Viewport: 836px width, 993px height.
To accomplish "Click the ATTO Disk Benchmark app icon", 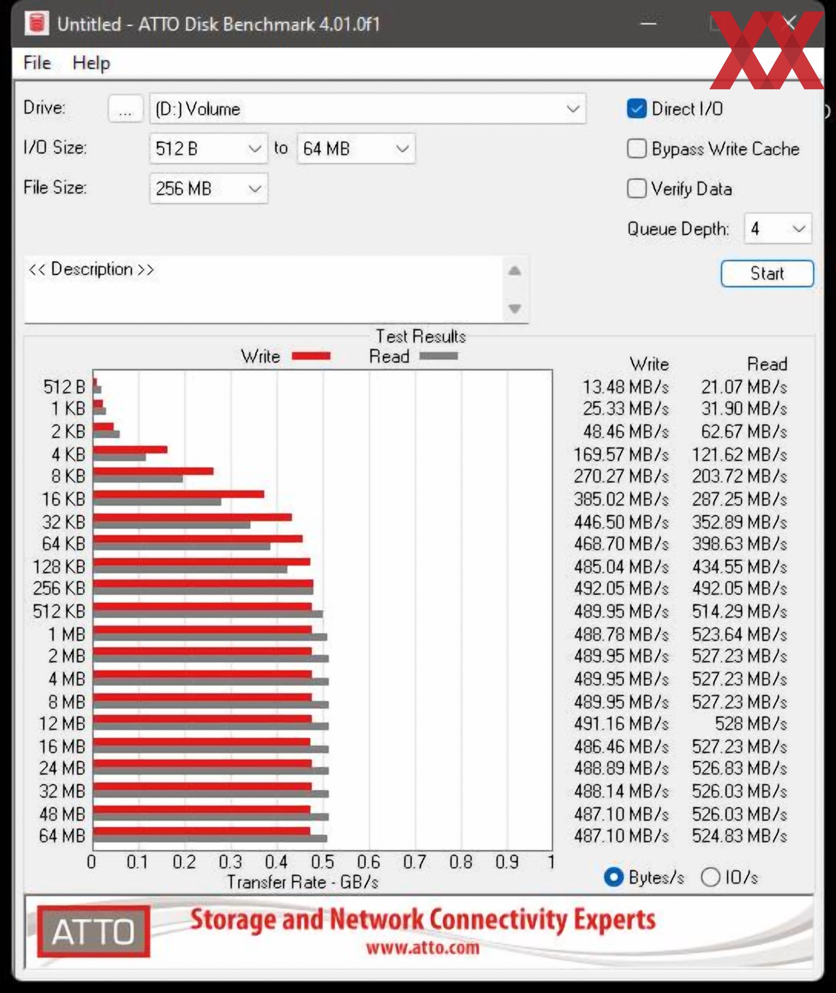I will pos(37,23).
